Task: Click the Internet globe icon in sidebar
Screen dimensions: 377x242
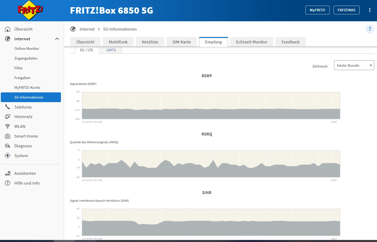Action: pyautogui.click(x=8, y=39)
